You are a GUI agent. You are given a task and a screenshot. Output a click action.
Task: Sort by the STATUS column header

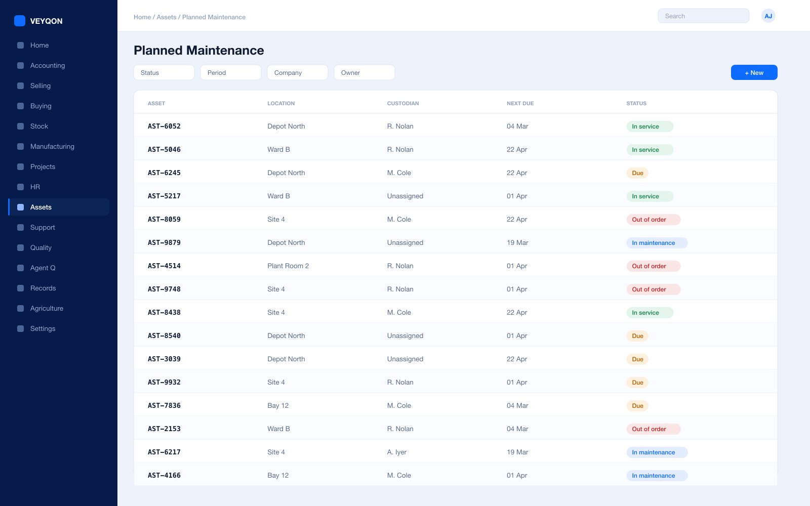click(636, 103)
